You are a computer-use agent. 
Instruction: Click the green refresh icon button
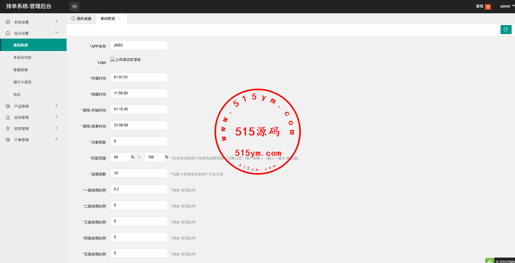[506, 30]
